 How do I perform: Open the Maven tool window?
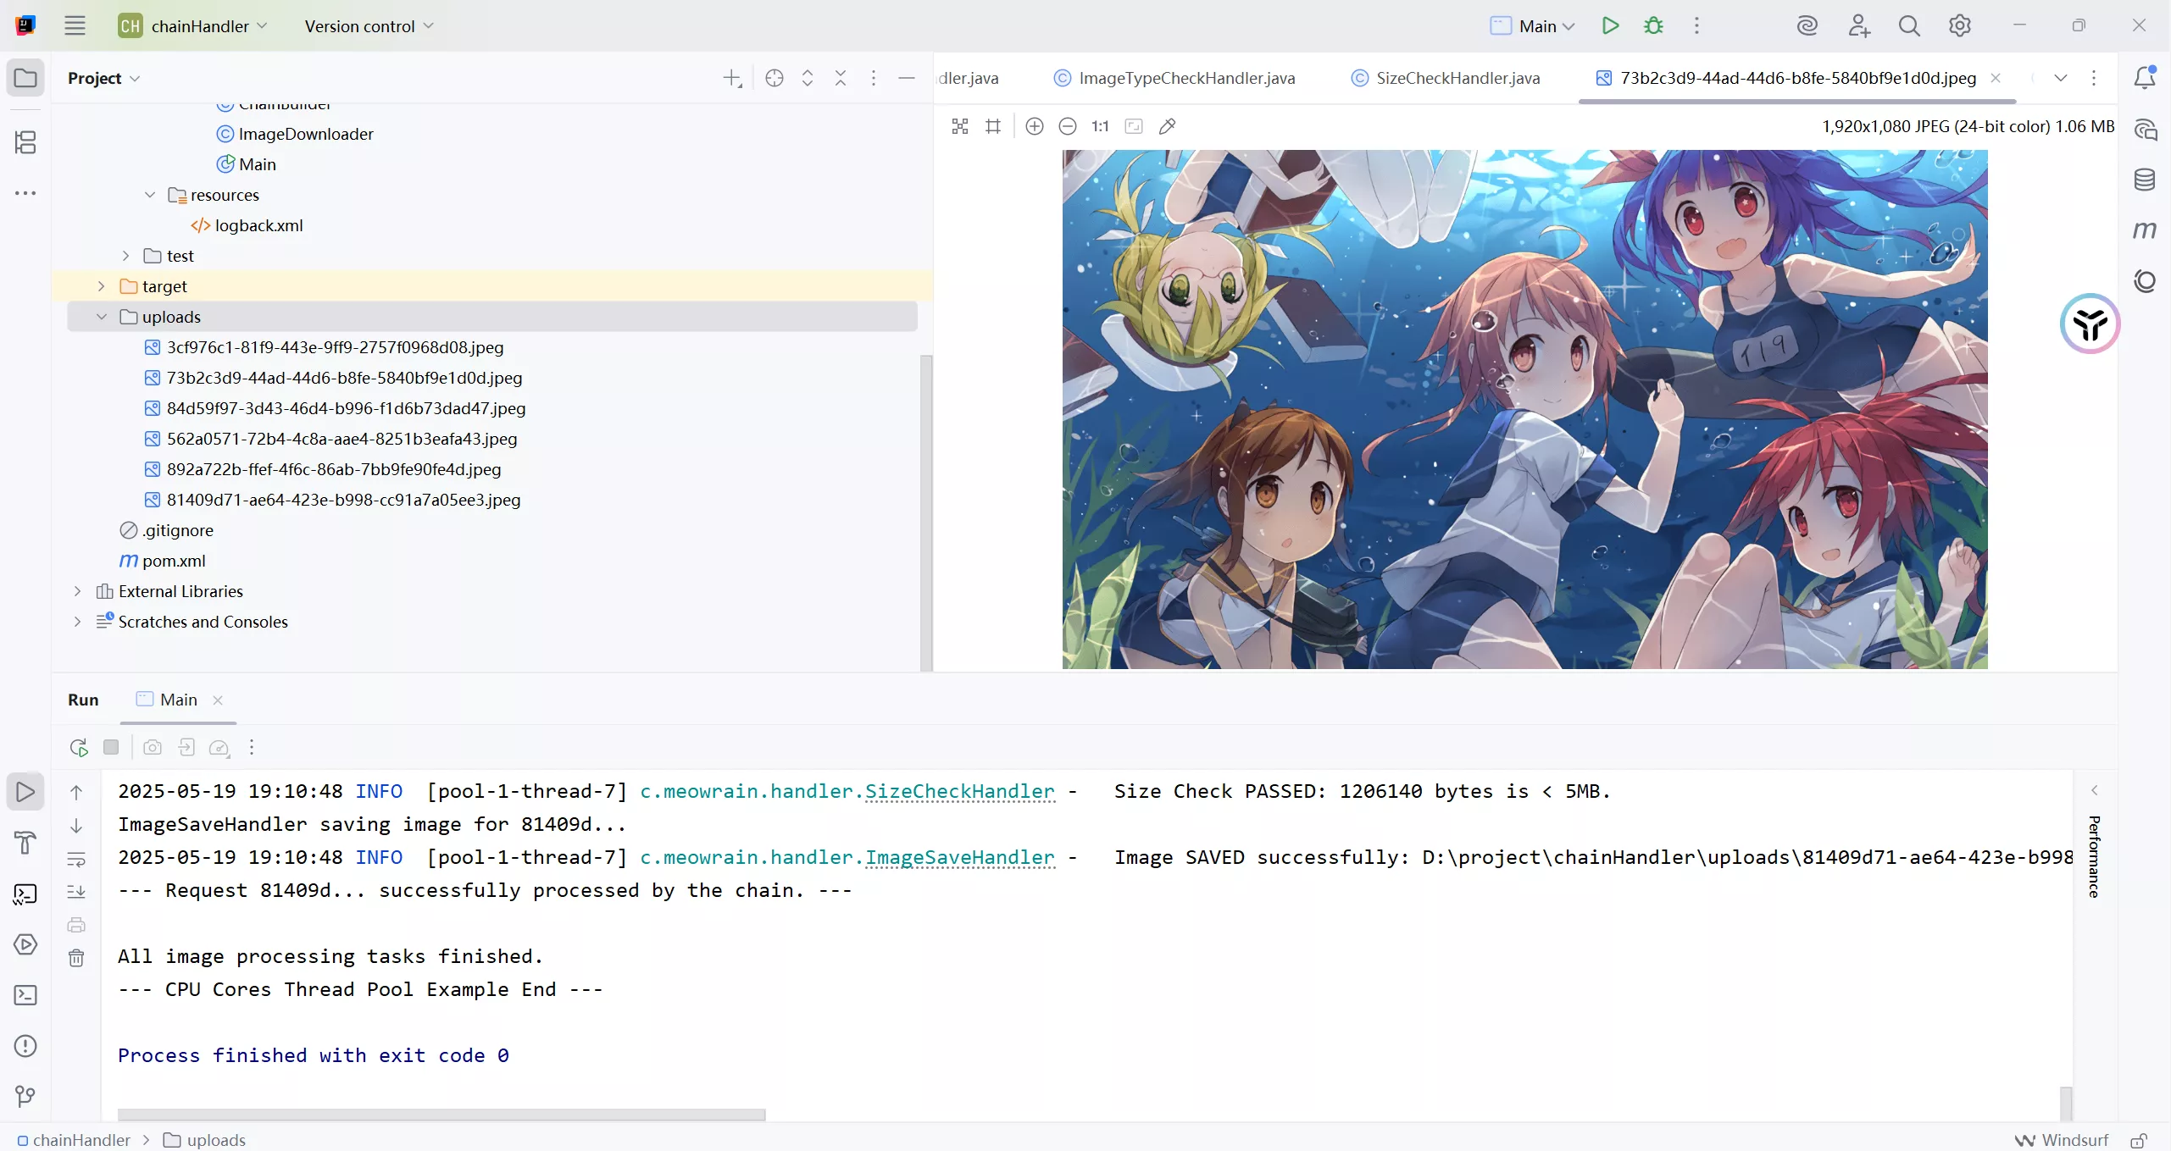(x=2144, y=230)
